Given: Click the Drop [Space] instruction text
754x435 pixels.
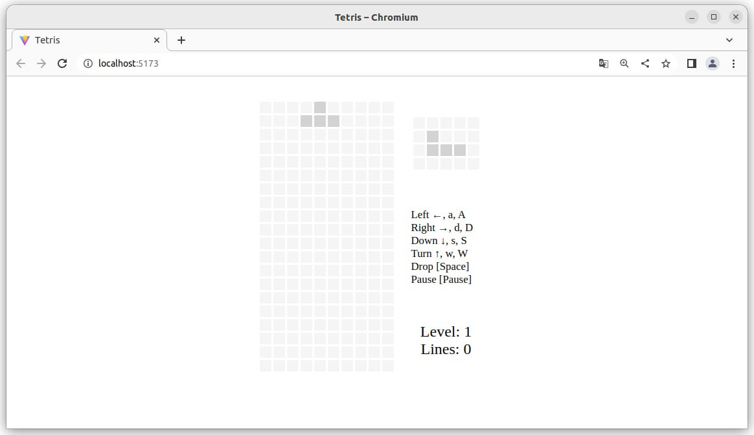Looking at the screenshot, I should coord(440,266).
